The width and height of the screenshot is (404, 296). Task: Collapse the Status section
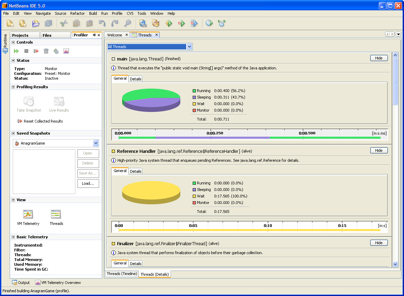[x=13, y=60]
